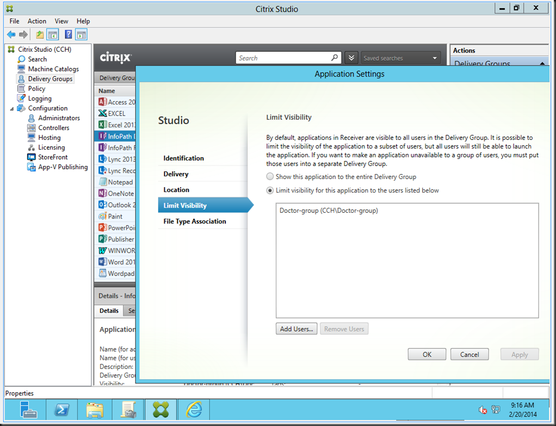Open the Saved searches dropdown
Viewport: 556px width, 426px height.
(400, 58)
